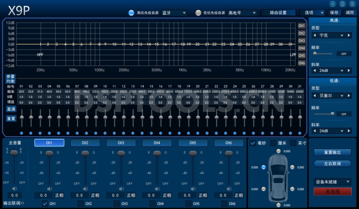Select the Bluetooth high-priority source indicator
The width and height of the screenshot is (359, 209).
click(131, 13)
